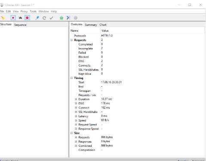This screenshot has height=161, width=206.
Task: Collapse the Requests section
Action: tap(72, 40)
